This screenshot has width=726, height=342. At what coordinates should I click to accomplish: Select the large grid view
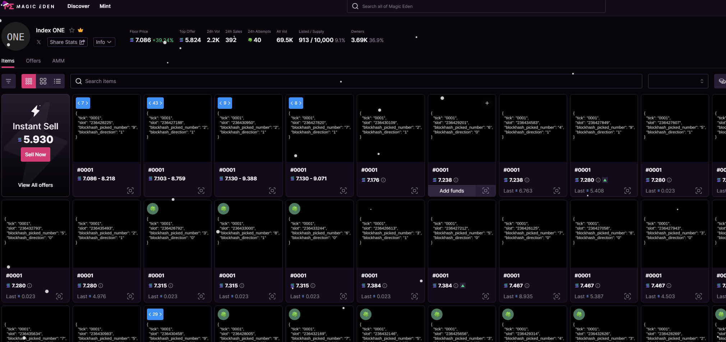click(43, 81)
